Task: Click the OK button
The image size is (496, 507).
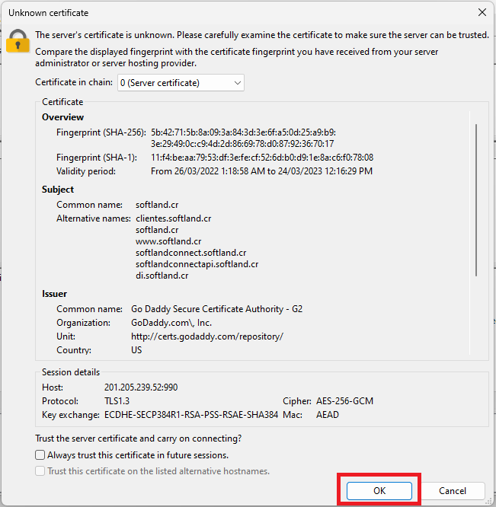Action: pos(379,490)
